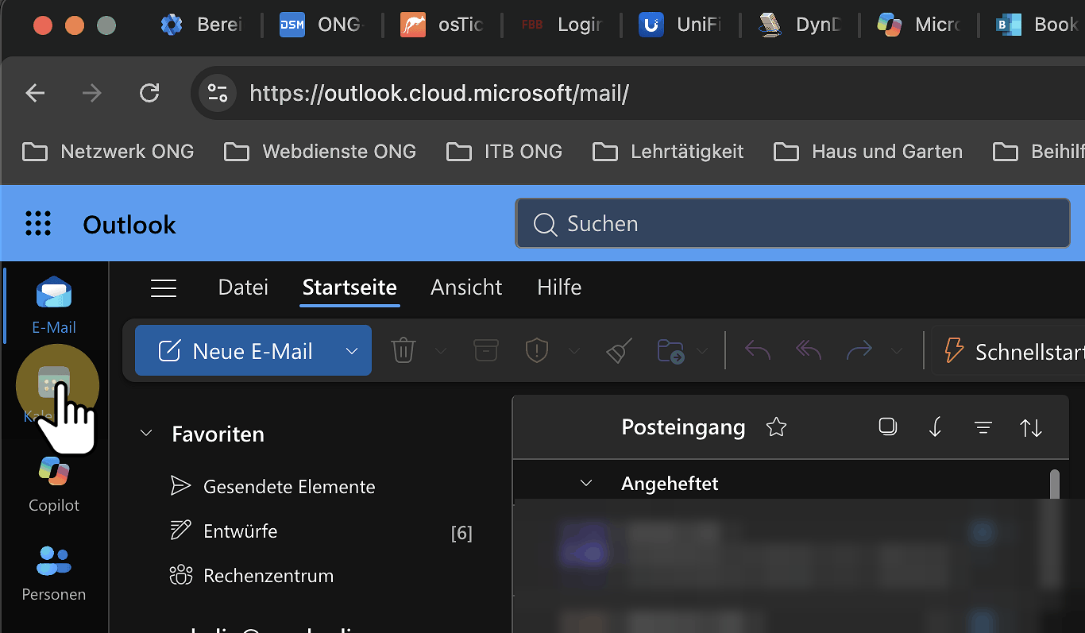Click the Sweep broom icon
1085x633 pixels.
point(619,350)
